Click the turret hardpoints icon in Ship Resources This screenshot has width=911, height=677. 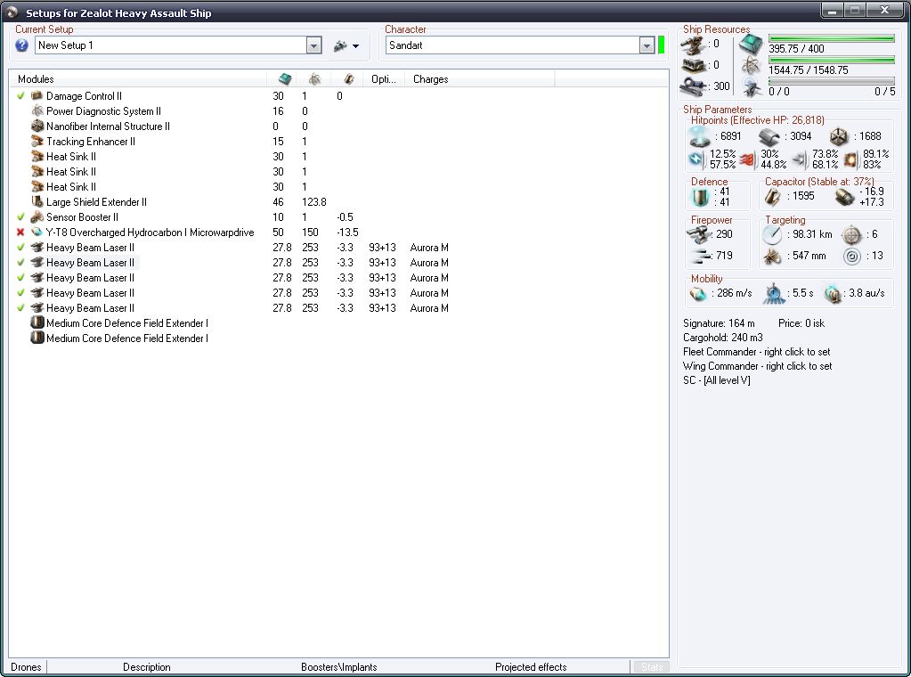point(694,45)
